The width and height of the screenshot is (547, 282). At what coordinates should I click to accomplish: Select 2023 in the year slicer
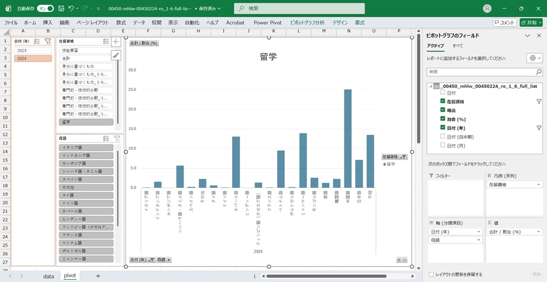click(x=33, y=50)
